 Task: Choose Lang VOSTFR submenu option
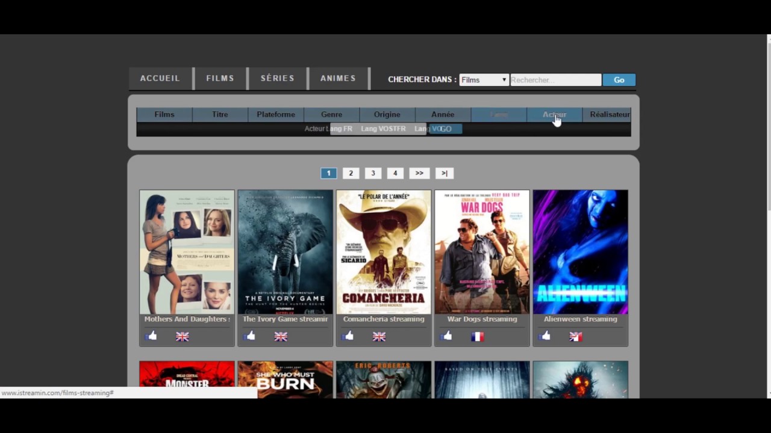[383, 129]
